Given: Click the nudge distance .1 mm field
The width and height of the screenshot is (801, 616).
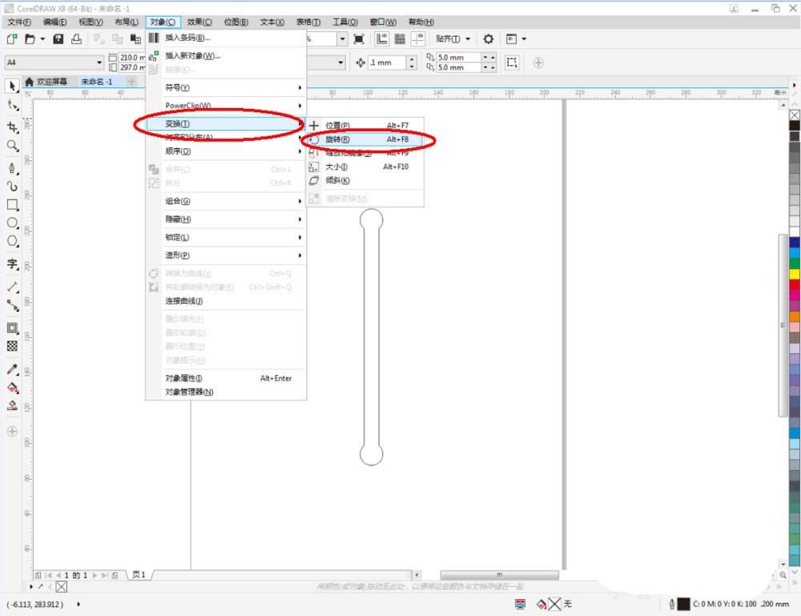Looking at the screenshot, I should pyautogui.click(x=386, y=62).
